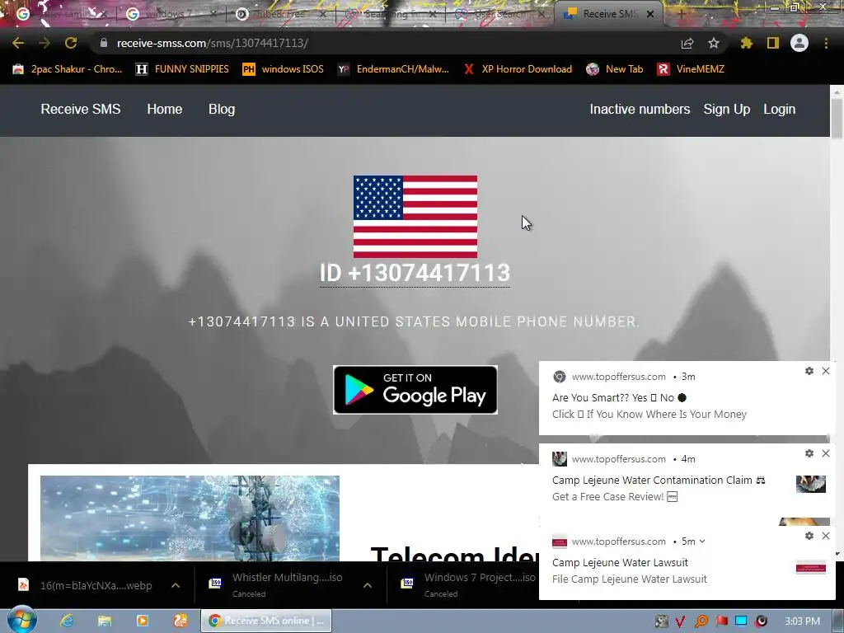844x633 pixels.
Task: Open the share page icon in address bar
Action: (x=687, y=43)
